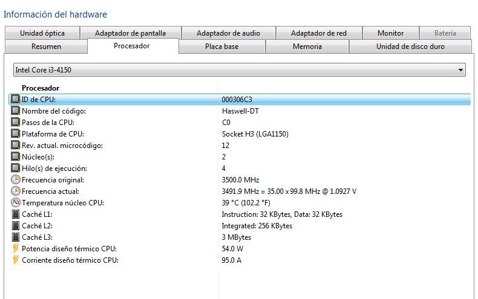Switch to the Adaptador de audio tab
The width and height of the screenshot is (478, 299).
(228, 33)
